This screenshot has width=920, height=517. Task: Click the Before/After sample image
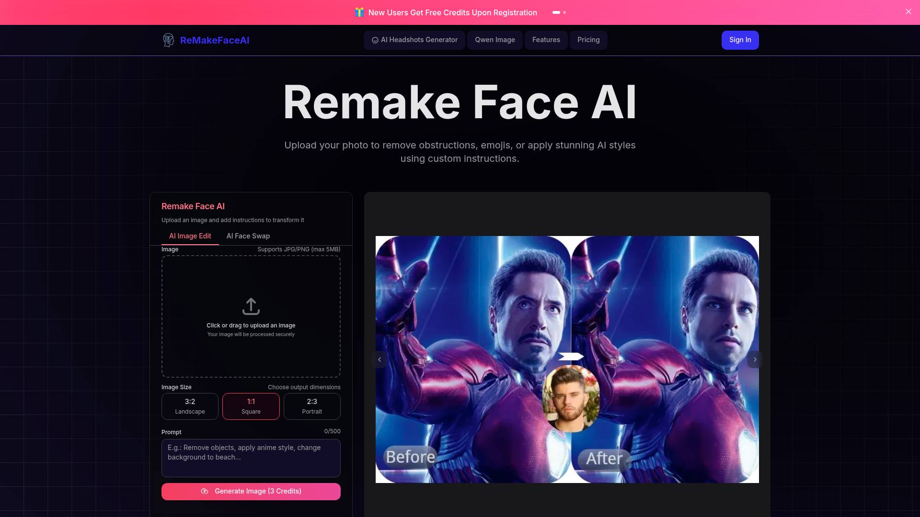click(567, 360)
